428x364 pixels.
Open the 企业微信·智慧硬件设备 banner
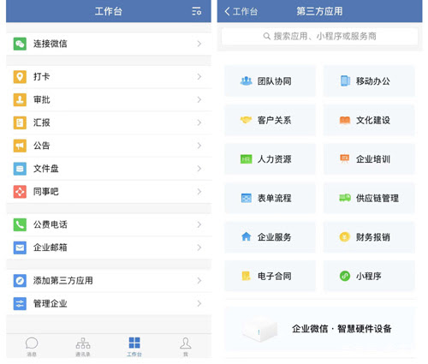pyautogui.click(x=319, y=329)
